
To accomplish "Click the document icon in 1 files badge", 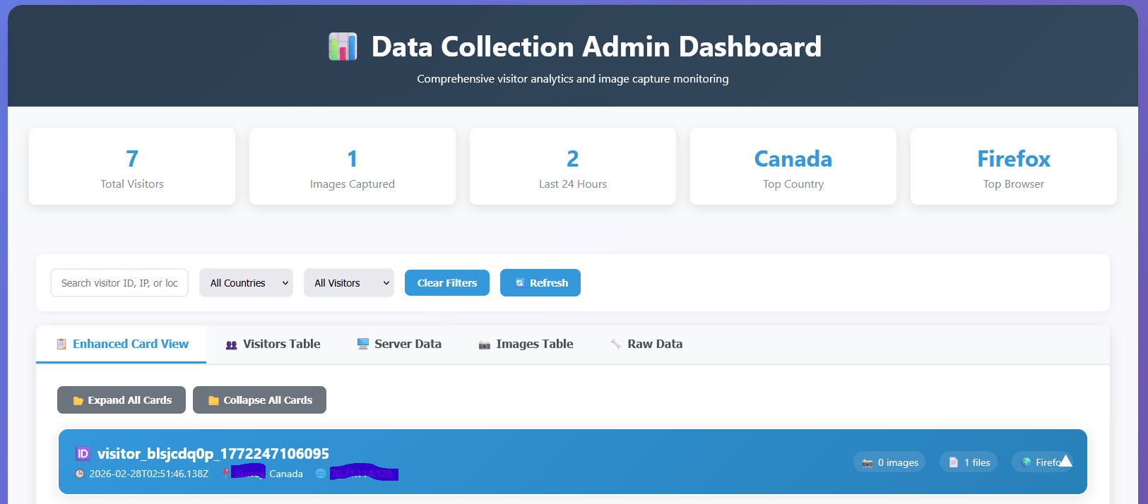I will (x=954, y=462).
